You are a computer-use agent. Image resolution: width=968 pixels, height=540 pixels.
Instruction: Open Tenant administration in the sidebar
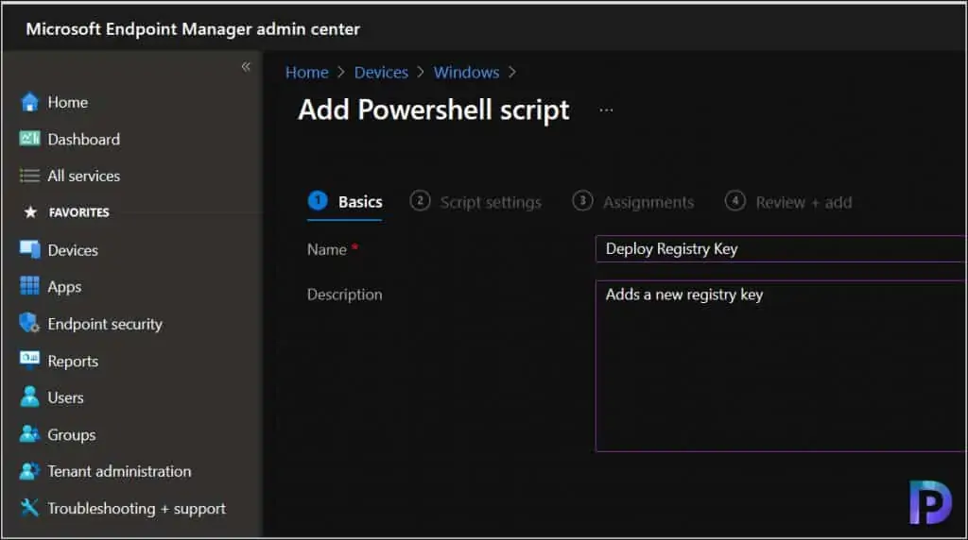pos(119,472)
